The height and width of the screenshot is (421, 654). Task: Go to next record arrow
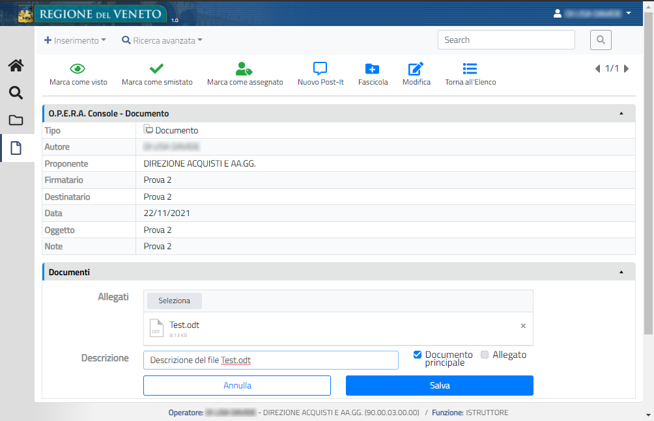tap(626, 69)
